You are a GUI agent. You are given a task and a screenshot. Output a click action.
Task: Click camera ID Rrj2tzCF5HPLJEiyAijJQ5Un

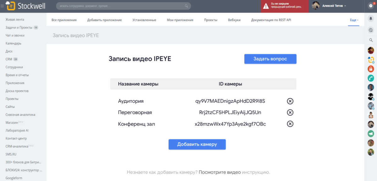(x=230, y=112)
